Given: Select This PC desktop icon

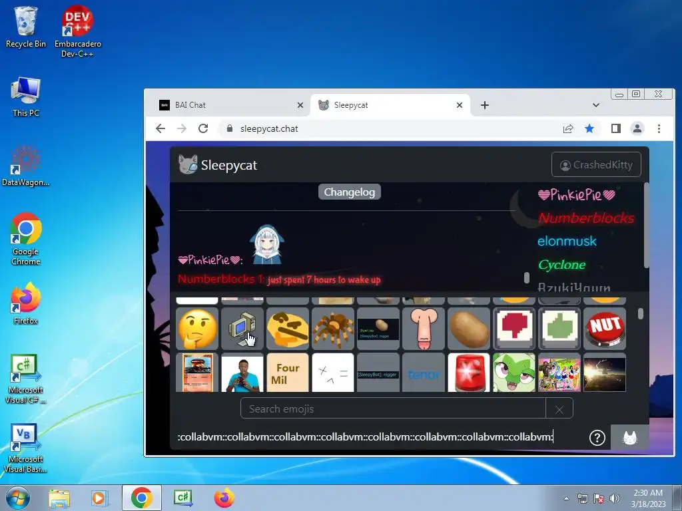Looking at the screenshot, I should (26, 97).
